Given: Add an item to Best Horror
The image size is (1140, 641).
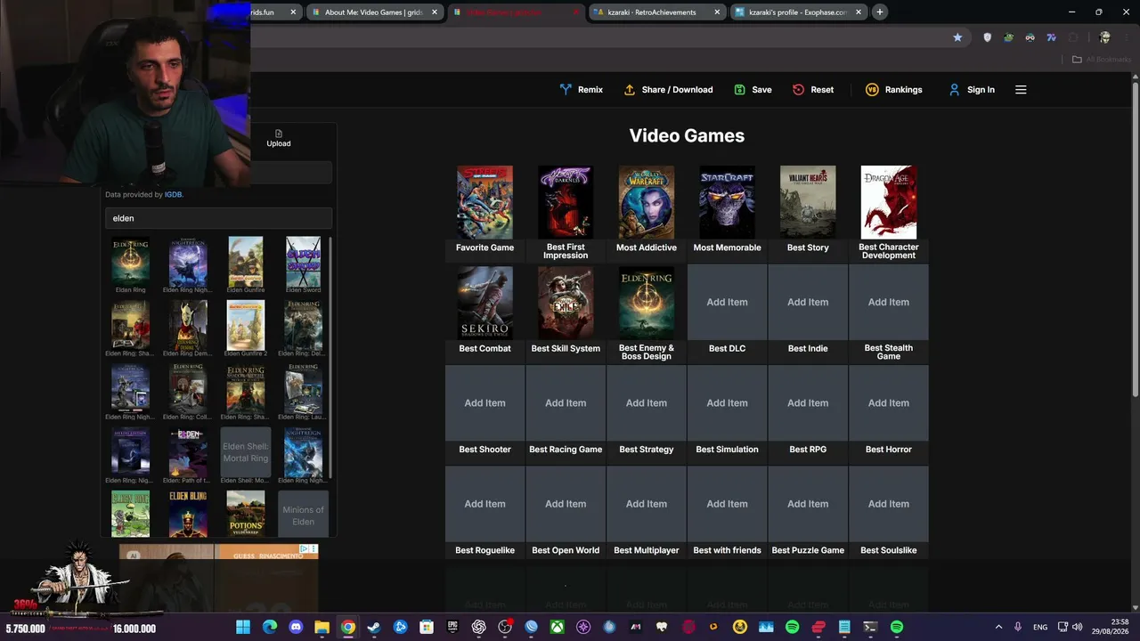Looking at the screenshot, I should (889, 403).
